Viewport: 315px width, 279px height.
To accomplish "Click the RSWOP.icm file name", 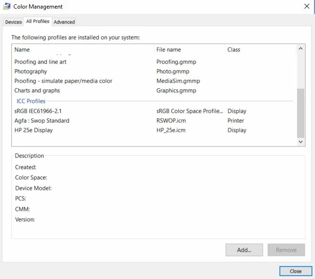I will (x=171, y=121).
